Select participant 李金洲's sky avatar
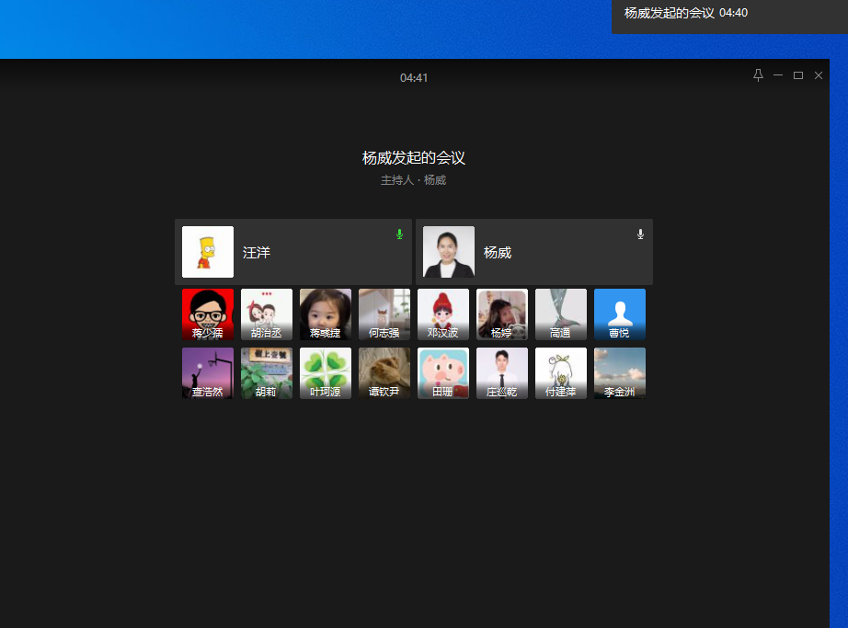This screenshot has width=848, height=628. click(620, 373)
